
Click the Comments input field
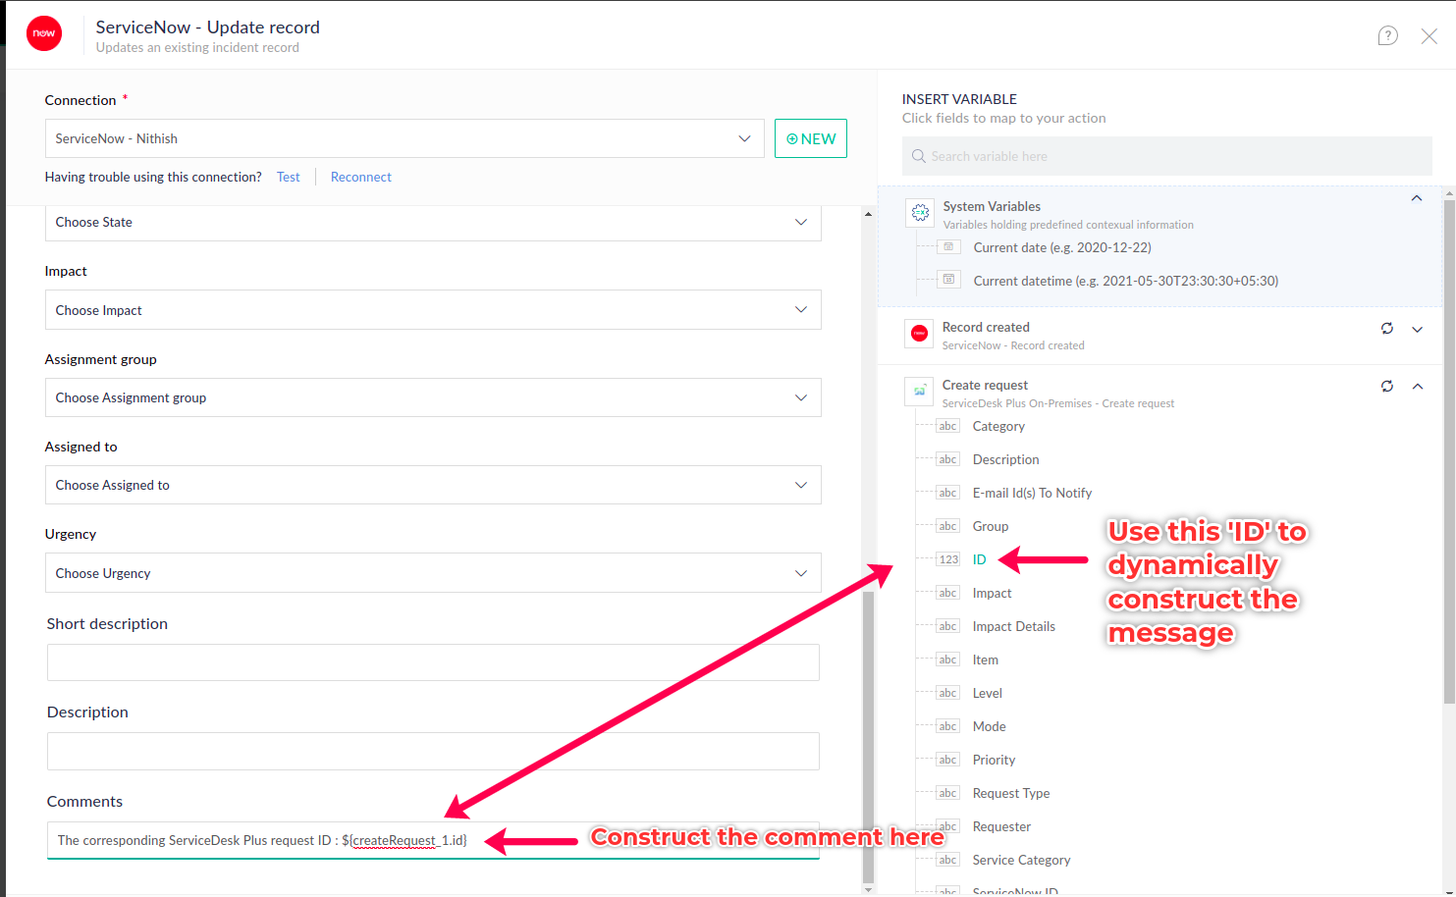coord(433,840)
